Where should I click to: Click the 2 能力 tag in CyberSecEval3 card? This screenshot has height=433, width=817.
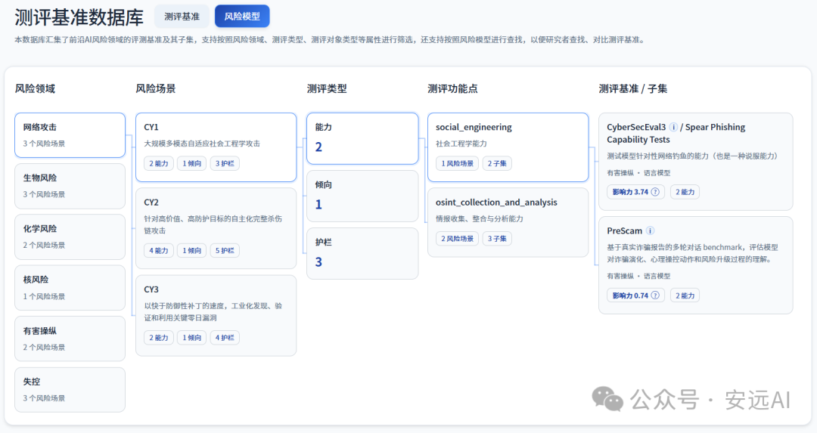coord(685,192)
